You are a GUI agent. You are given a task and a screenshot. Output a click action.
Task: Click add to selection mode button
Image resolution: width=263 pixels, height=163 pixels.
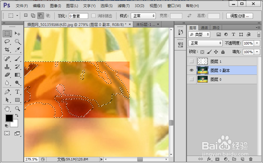[x=33, y=16]
